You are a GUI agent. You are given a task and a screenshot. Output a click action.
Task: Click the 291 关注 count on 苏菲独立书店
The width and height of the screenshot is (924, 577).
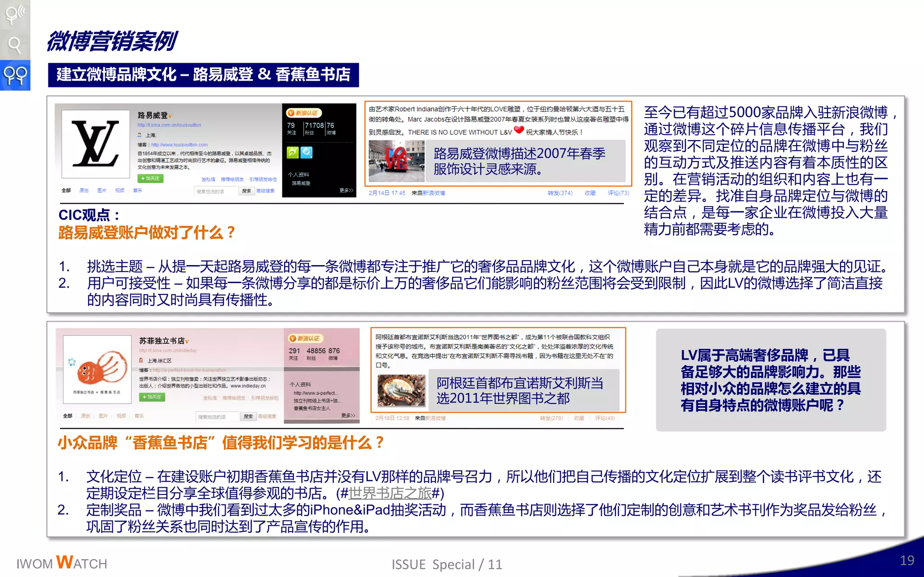click(x=294, y=353)
